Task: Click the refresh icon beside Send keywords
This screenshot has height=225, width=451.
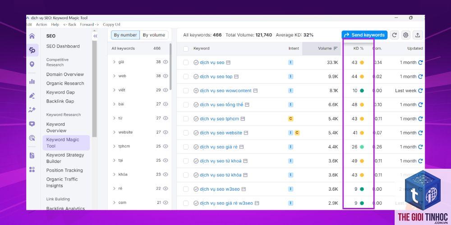Action: 395,35
